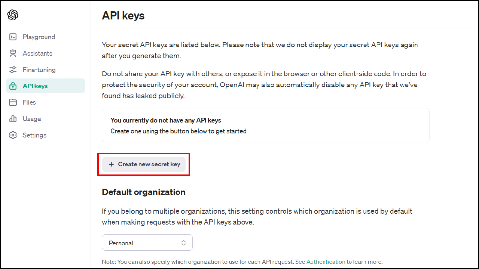Select Fine-tuning label in sidebar
Image resolution: width=479 pixels, height=269 pixels.
(39, 70)
